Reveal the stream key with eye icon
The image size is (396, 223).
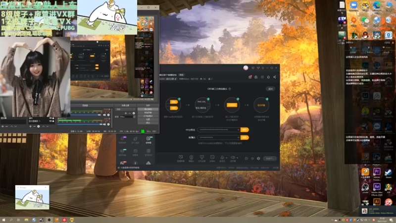(238, 138)
